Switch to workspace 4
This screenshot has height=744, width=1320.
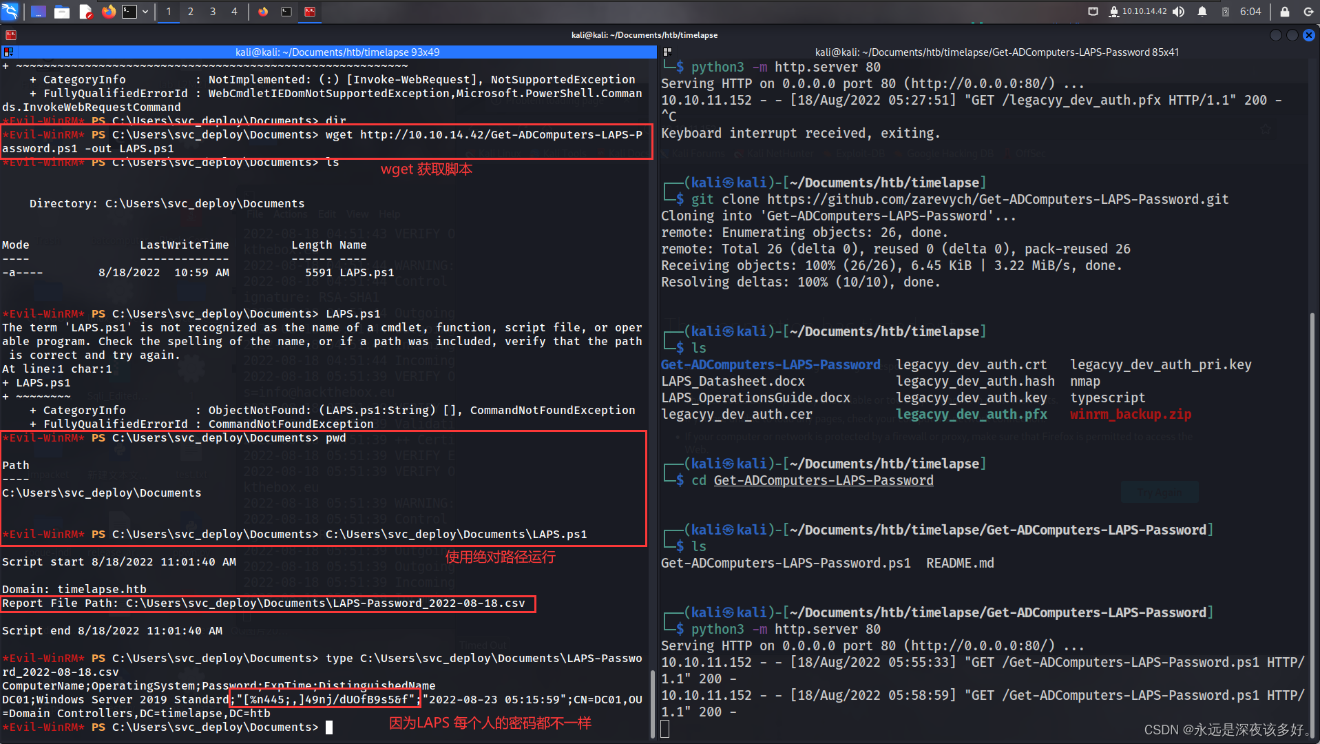(235, 12)
